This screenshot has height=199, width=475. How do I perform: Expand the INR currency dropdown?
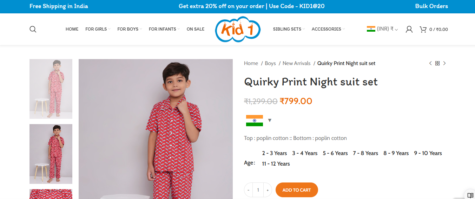pyautogui.click(x=383, y=29)
